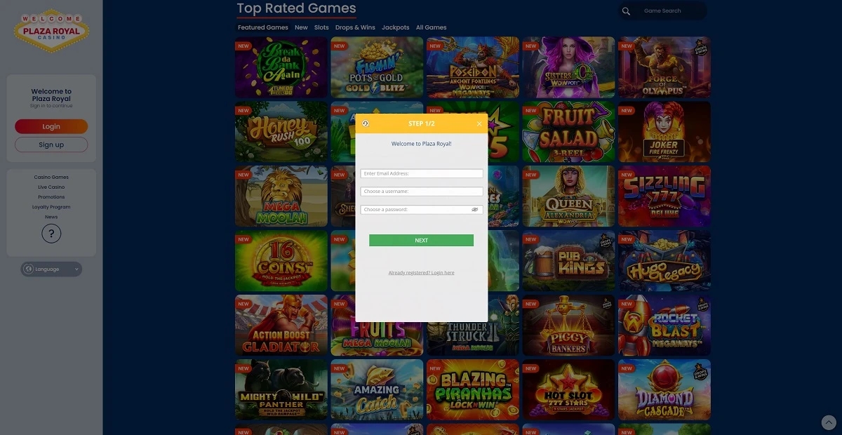Viewport: 842px width, 435px height.
Task: Click the scroll-to-top arrow button
Action: coord(829,422)
